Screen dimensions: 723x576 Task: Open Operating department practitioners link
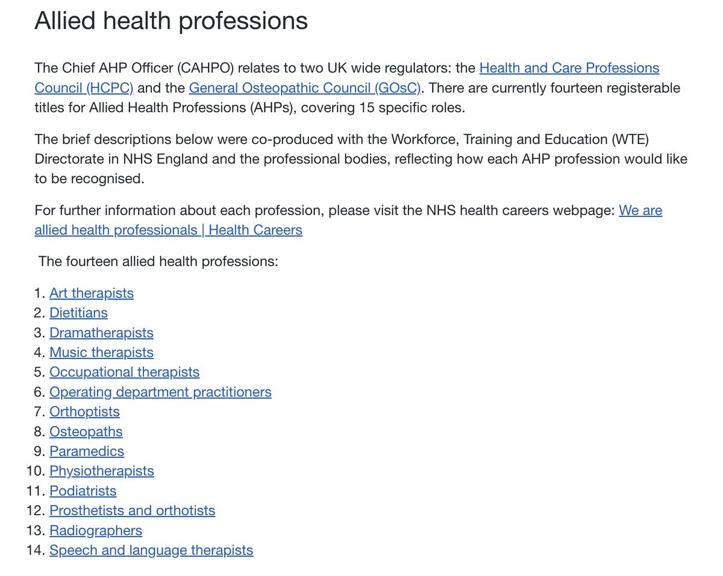click(160, 392)
